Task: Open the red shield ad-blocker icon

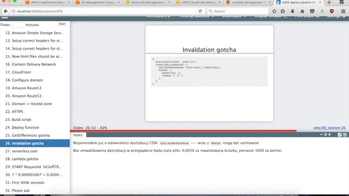Action: [332, 11]
